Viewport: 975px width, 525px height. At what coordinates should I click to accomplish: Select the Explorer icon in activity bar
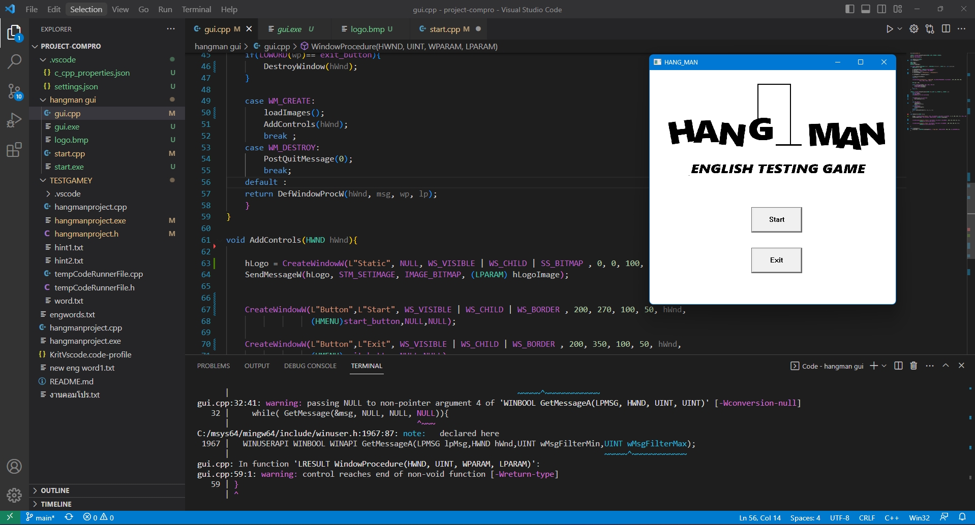[14, 32]
